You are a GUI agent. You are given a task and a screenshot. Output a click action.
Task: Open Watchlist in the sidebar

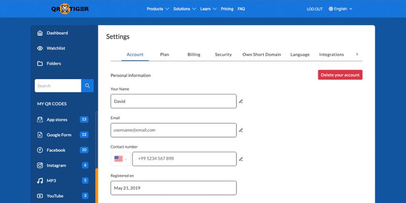56,48
